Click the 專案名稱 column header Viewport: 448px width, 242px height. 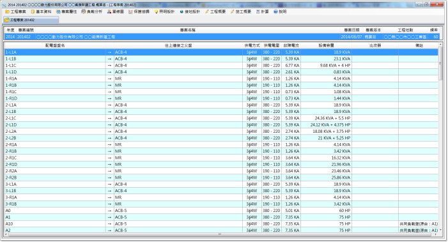click(x=188, y=30)
